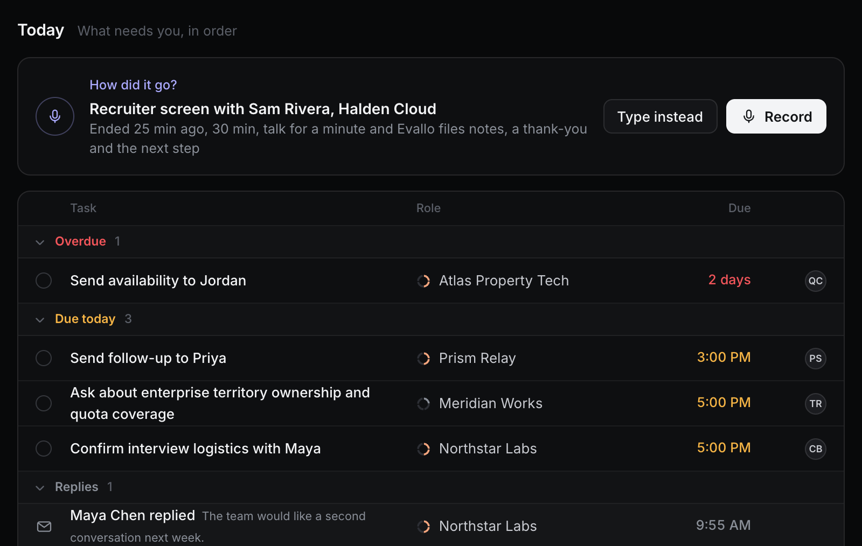Click the round microphone icon beside Recruiter screen
Viewport: 862px width, 546px height.
[55, 116]
